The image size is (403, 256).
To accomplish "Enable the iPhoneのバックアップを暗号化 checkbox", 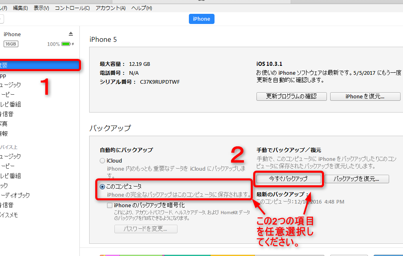I will pos(110,206).
